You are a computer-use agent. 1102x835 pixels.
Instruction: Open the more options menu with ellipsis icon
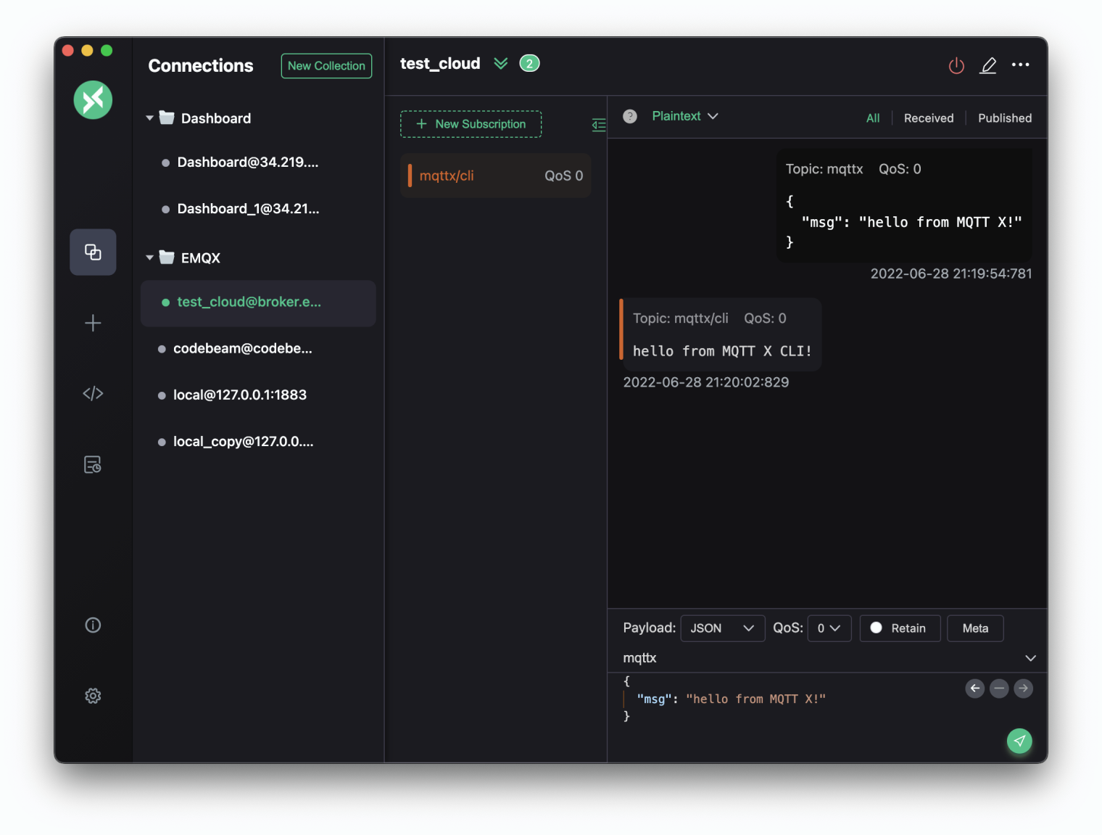[1020, 65]
